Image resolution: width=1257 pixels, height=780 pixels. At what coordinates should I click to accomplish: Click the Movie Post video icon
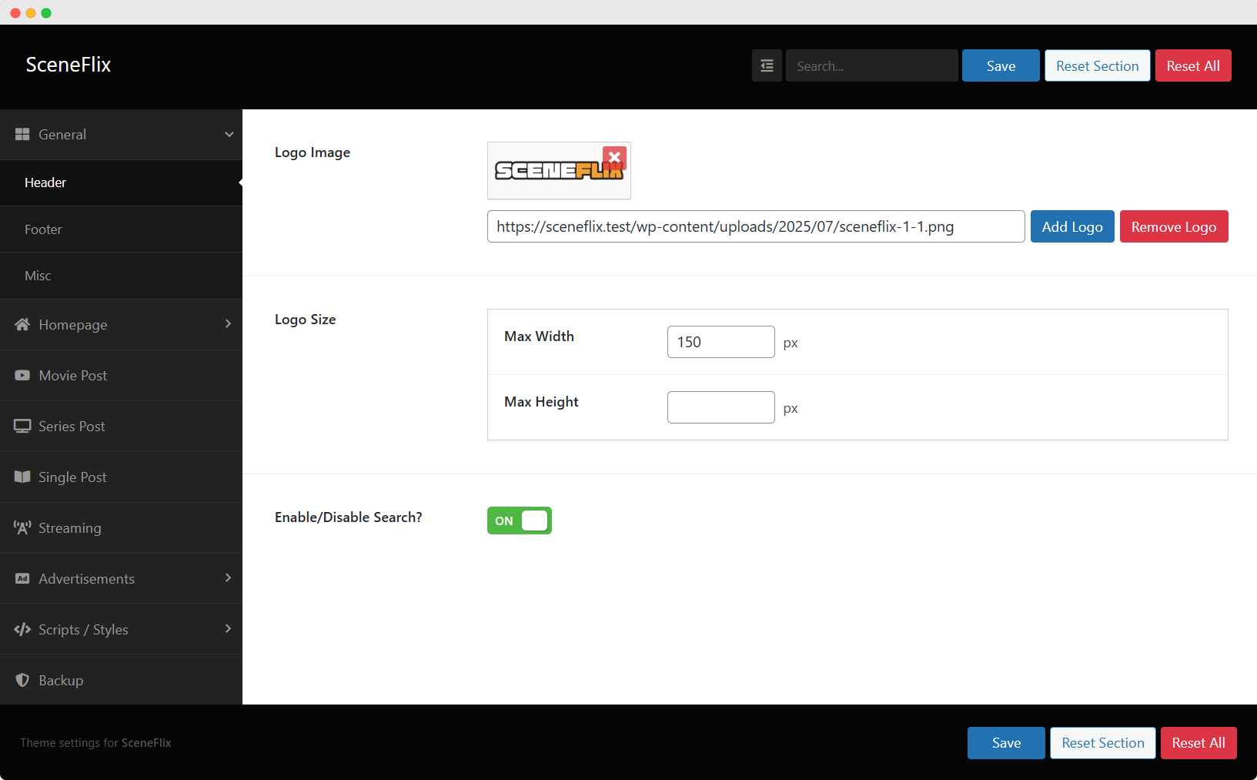pyautogui.click(x=22, y=375)
